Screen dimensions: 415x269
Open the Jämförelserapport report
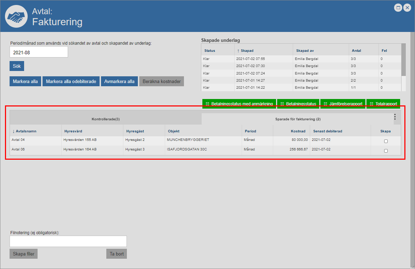343,104
